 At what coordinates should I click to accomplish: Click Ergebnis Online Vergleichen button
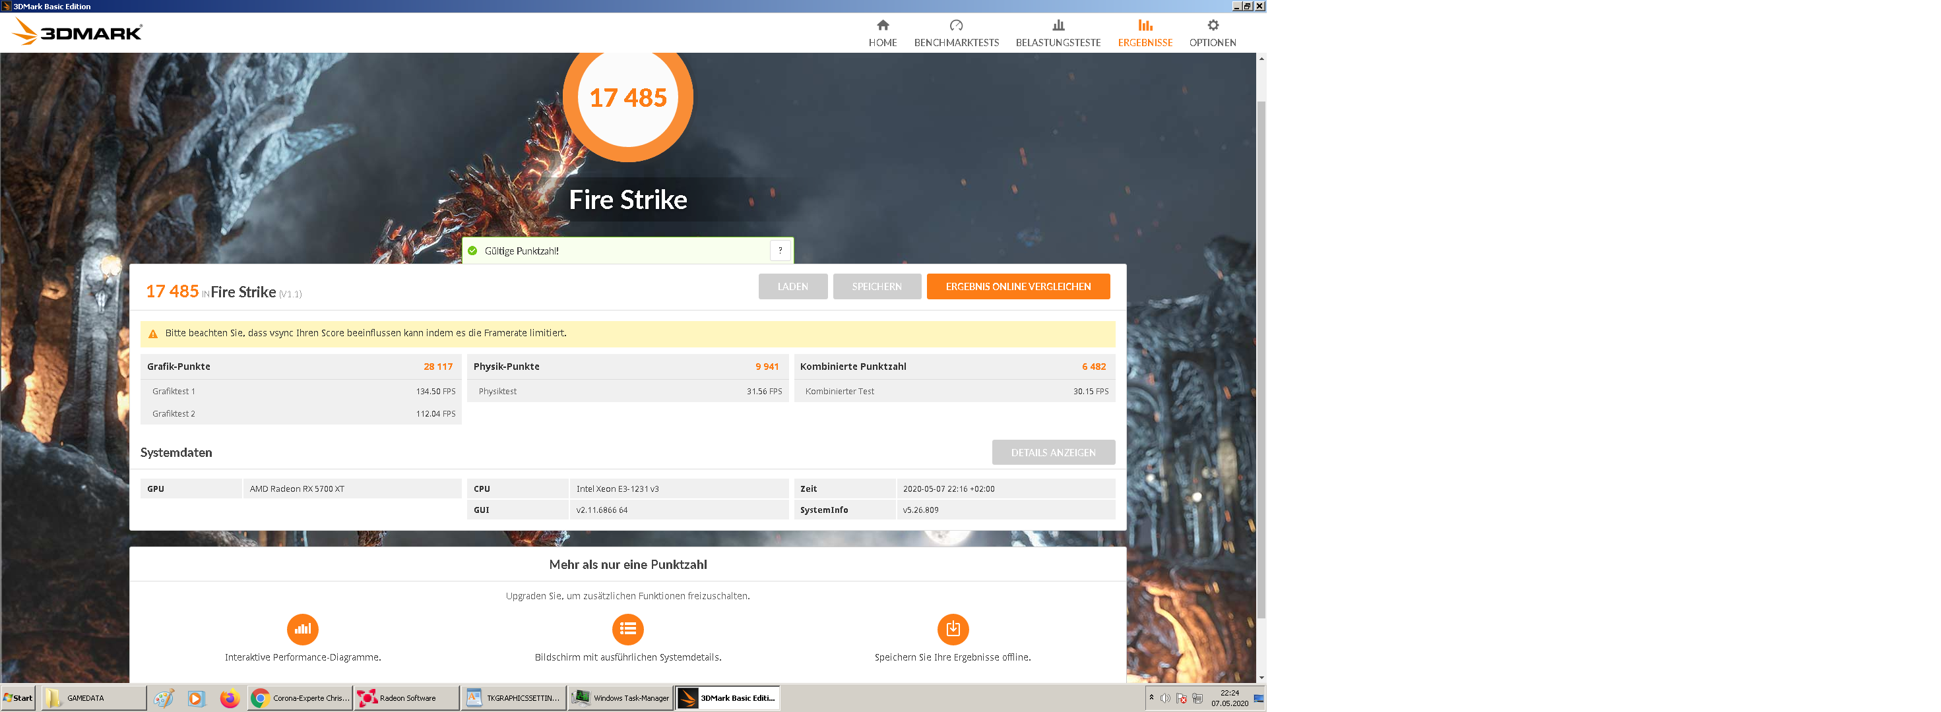click(1017, 287)
